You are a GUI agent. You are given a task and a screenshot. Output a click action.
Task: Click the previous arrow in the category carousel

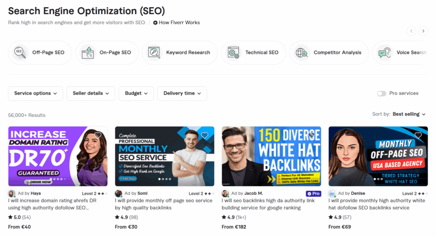click(411, 31)
